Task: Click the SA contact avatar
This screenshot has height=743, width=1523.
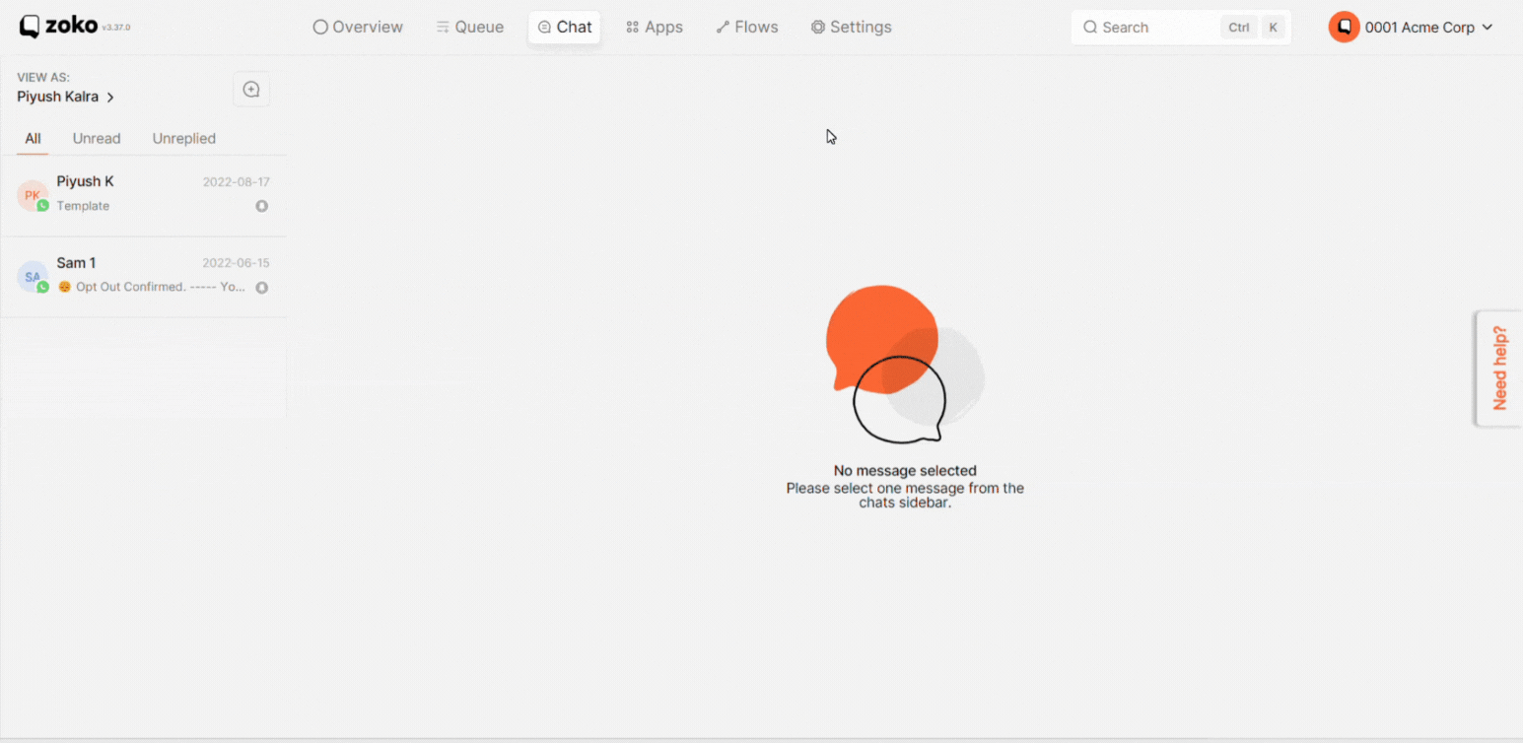Action: point(33,277)
